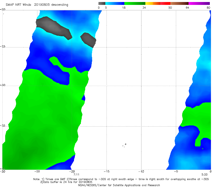Click the large gray low-wind patch in left swath
The image size is (213, 187).
[54, 28]
